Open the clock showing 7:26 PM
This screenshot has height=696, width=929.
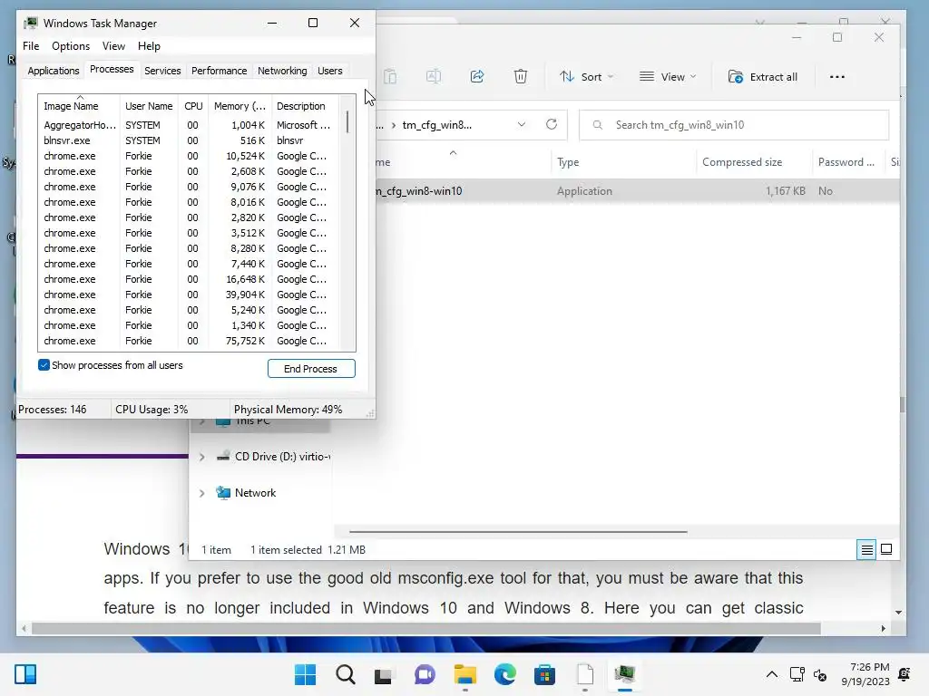[x=865, y=674]
